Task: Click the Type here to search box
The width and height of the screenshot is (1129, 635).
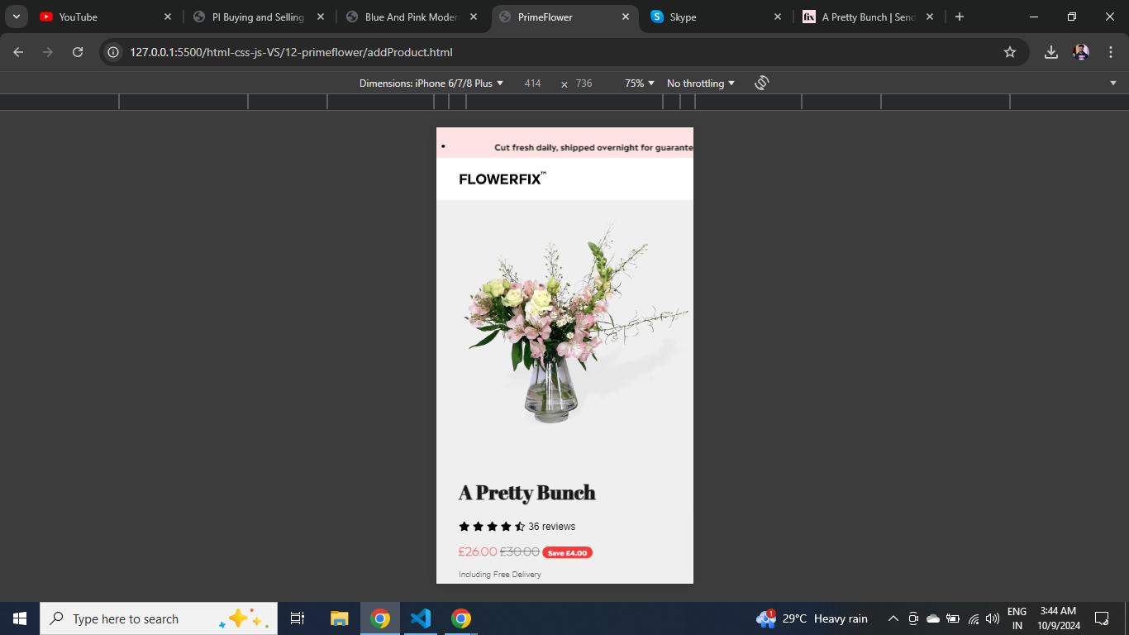Action: 159,618
